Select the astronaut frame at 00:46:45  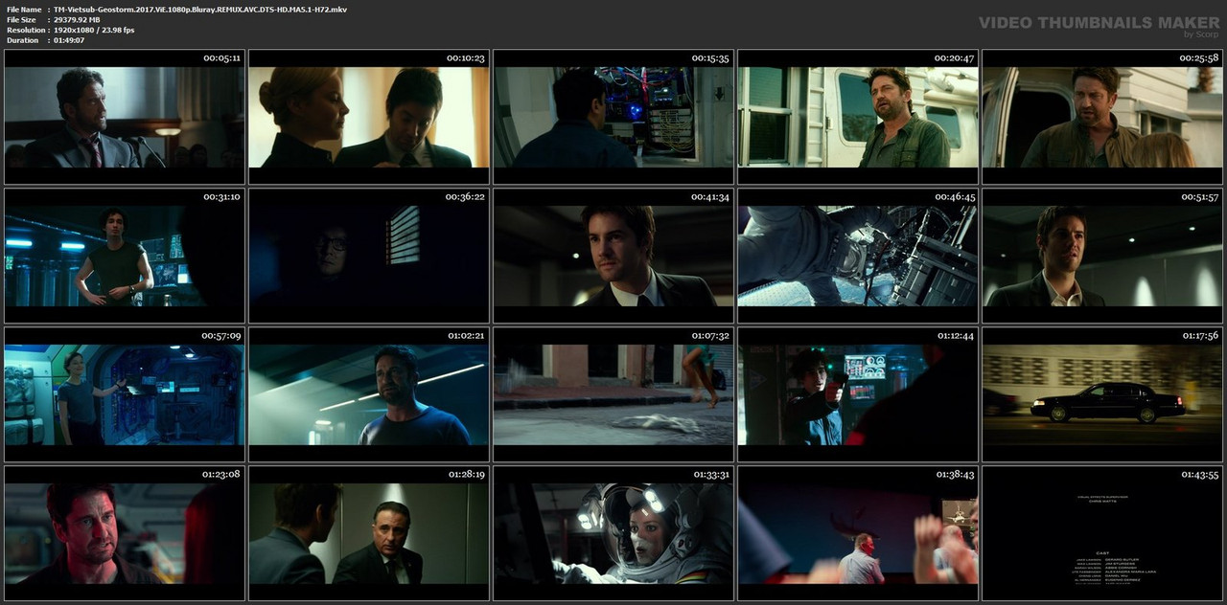pos(858,256)
